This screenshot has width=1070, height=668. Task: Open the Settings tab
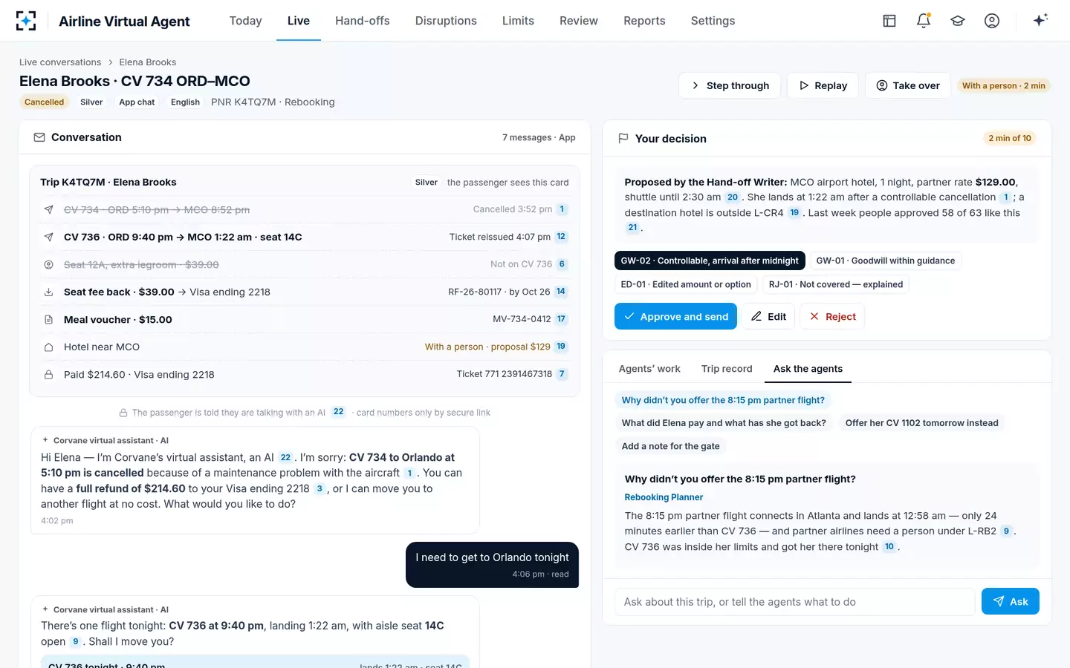[713, 21]
